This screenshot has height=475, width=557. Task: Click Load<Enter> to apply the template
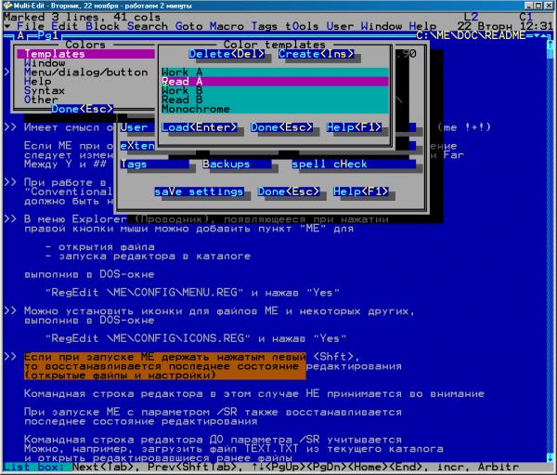(x=201, y=126)
